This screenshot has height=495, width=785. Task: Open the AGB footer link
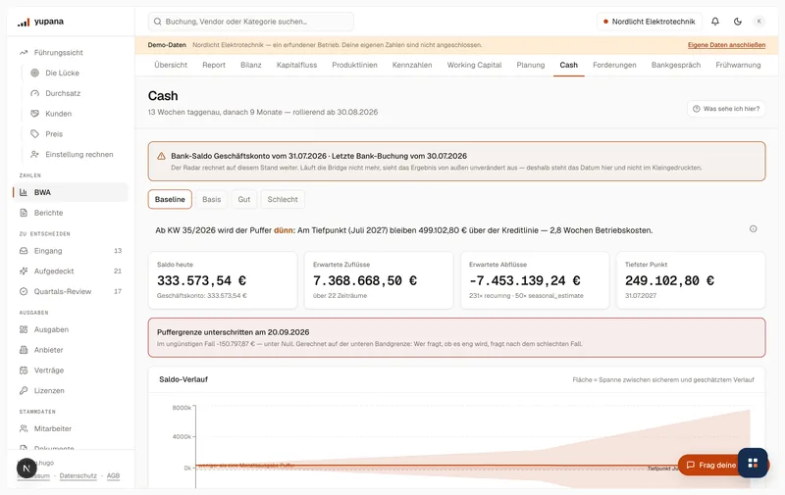click(x=113, y=476)
